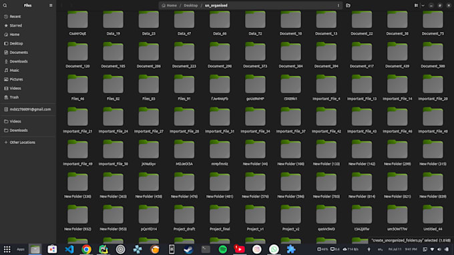Open Home in the sidebar
This screenshot has width=454, height=255.
click(x=27, y=35)
